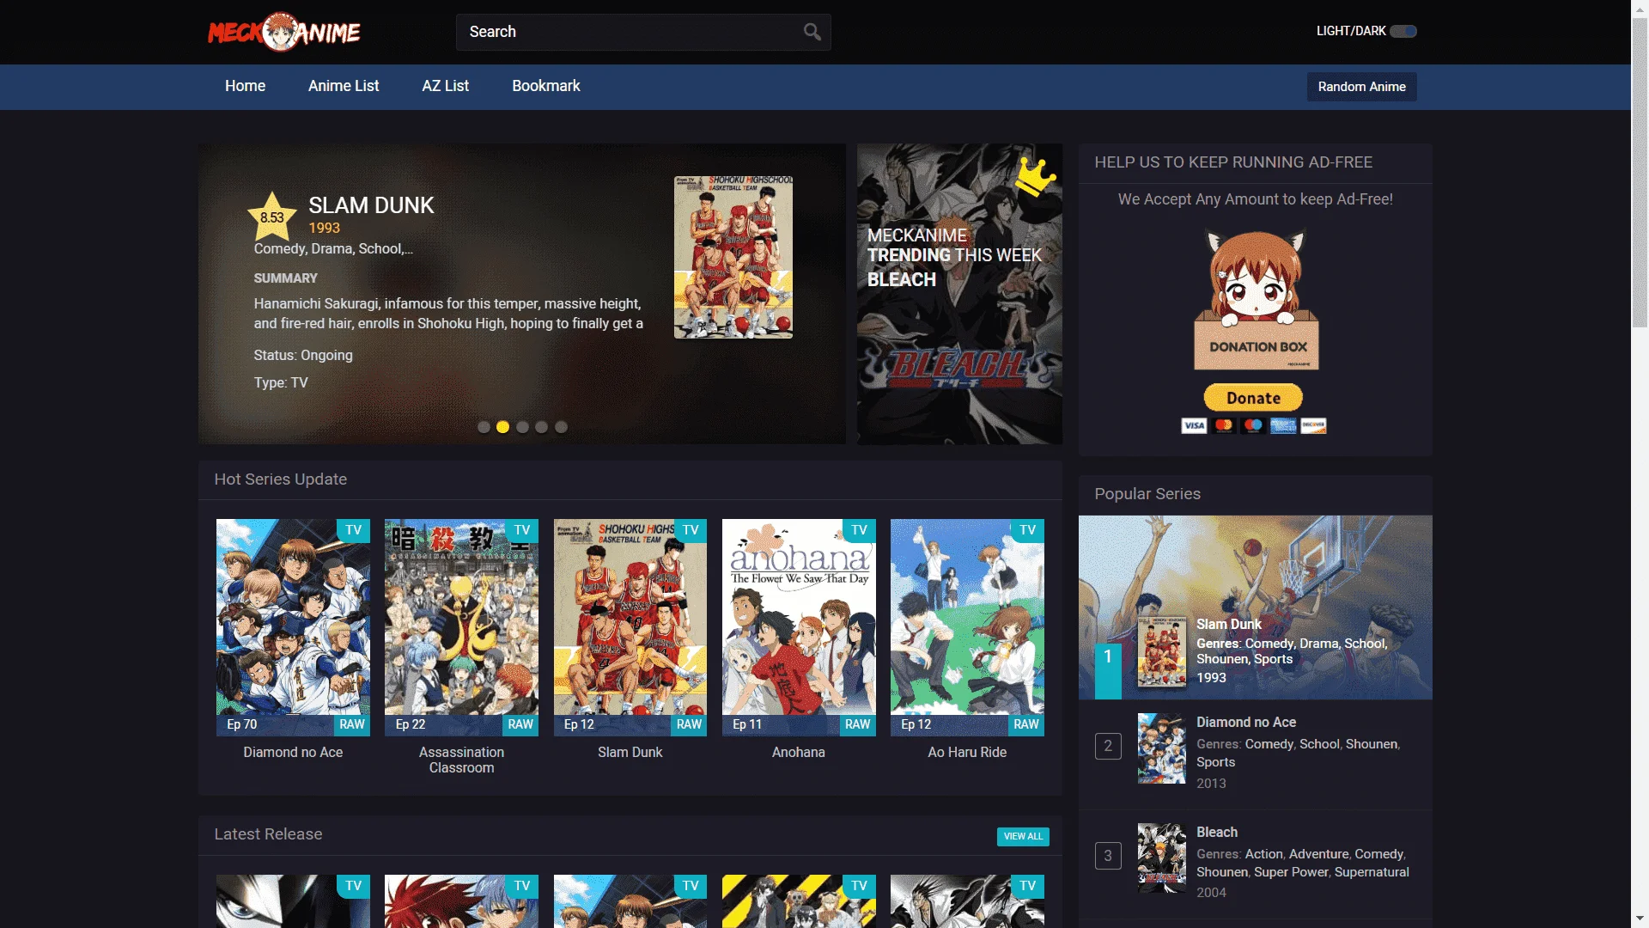Click the rank 3 number badge
This screenshot has width=1649, height=928.
[1108, 856]
